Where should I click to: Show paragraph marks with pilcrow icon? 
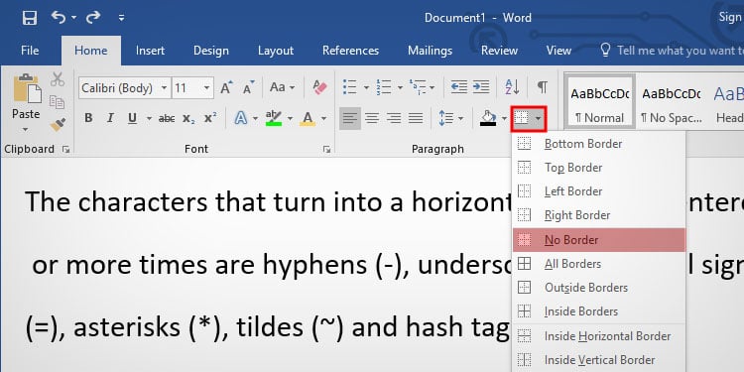coord(543,87)
